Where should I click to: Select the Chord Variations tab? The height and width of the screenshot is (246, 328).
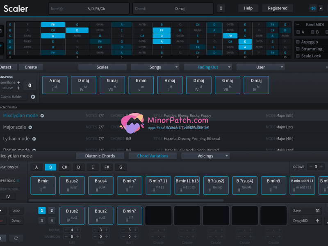coord(153,156)
